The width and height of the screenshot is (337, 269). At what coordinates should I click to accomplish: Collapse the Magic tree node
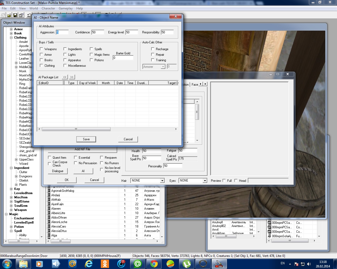point(6,214)
